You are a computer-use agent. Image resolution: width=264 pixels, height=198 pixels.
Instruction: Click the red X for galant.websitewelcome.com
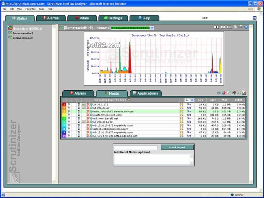88,129
